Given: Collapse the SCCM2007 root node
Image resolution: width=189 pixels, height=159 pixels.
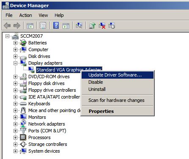Looking at the screenshot, I should [7, 36].
